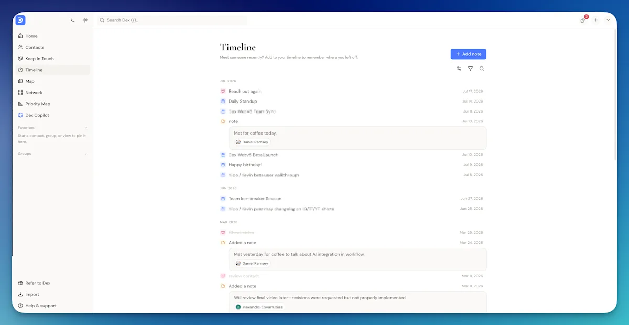Viewport: 629px width, 325px height.
Task: Open Priority Map in sidebar
Action: tap(52, 104)
